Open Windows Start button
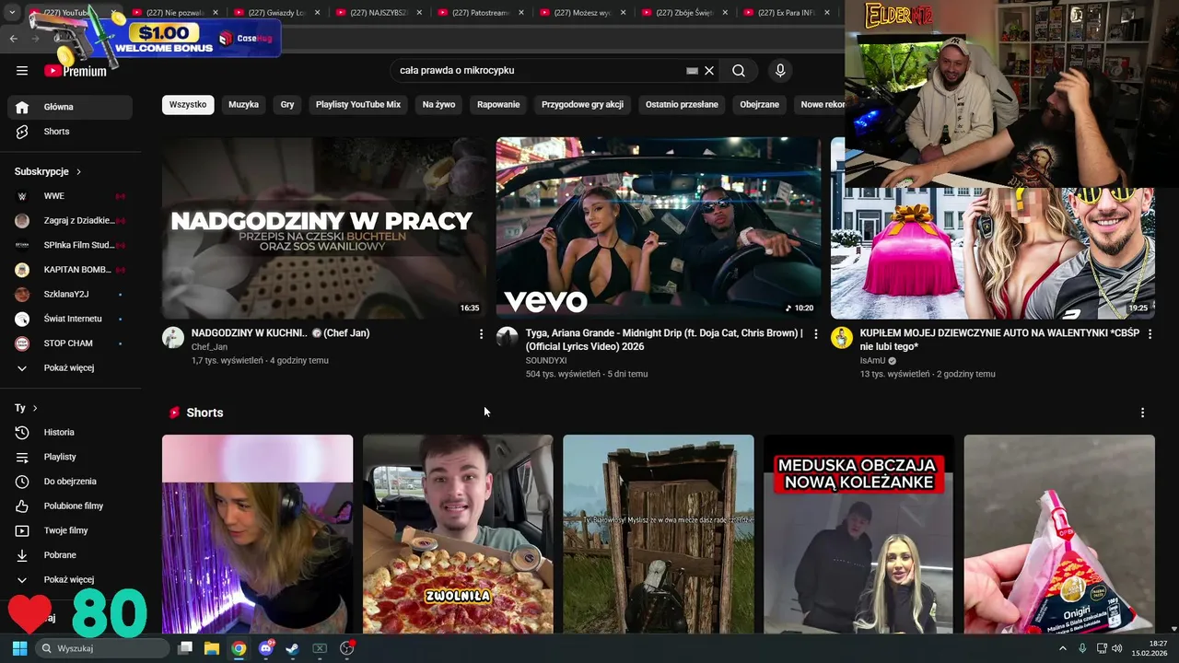 [19, 648]
